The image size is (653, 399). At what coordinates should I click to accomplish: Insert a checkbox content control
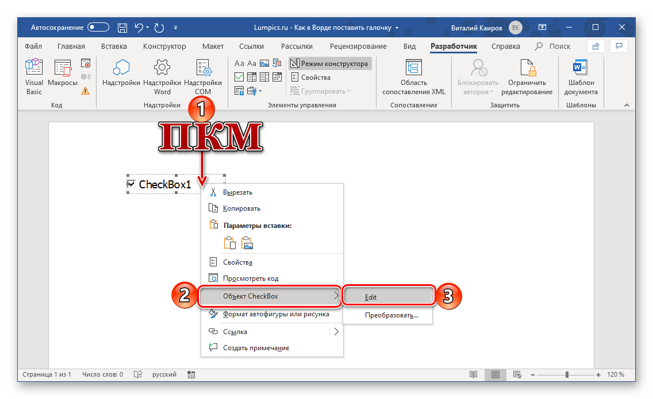click(239, 77)
